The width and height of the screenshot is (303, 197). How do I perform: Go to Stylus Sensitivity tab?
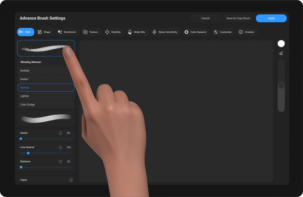click(165, 32)
